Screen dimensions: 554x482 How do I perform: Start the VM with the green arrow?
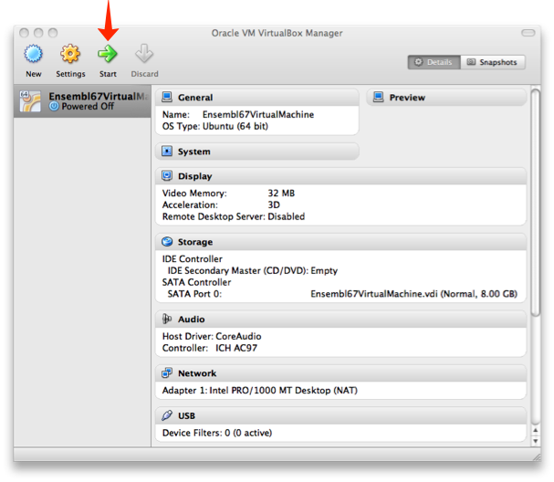pos(108,54)
